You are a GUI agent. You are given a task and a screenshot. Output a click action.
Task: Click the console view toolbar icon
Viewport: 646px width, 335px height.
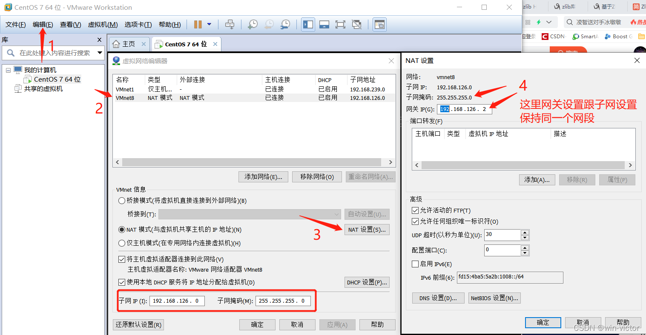pos(379,25)
